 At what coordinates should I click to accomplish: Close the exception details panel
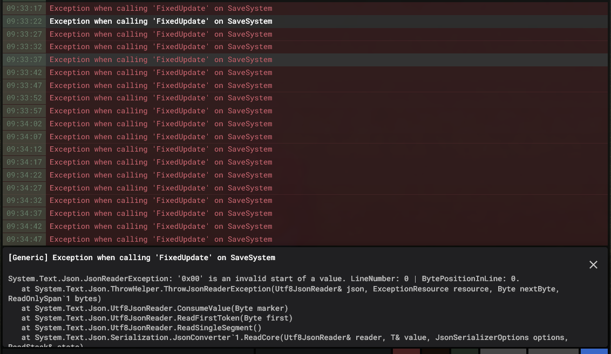[x=593, y=264]
